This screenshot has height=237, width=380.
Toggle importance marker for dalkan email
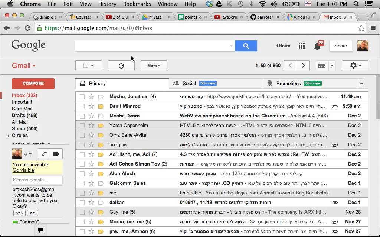(101, 203)
